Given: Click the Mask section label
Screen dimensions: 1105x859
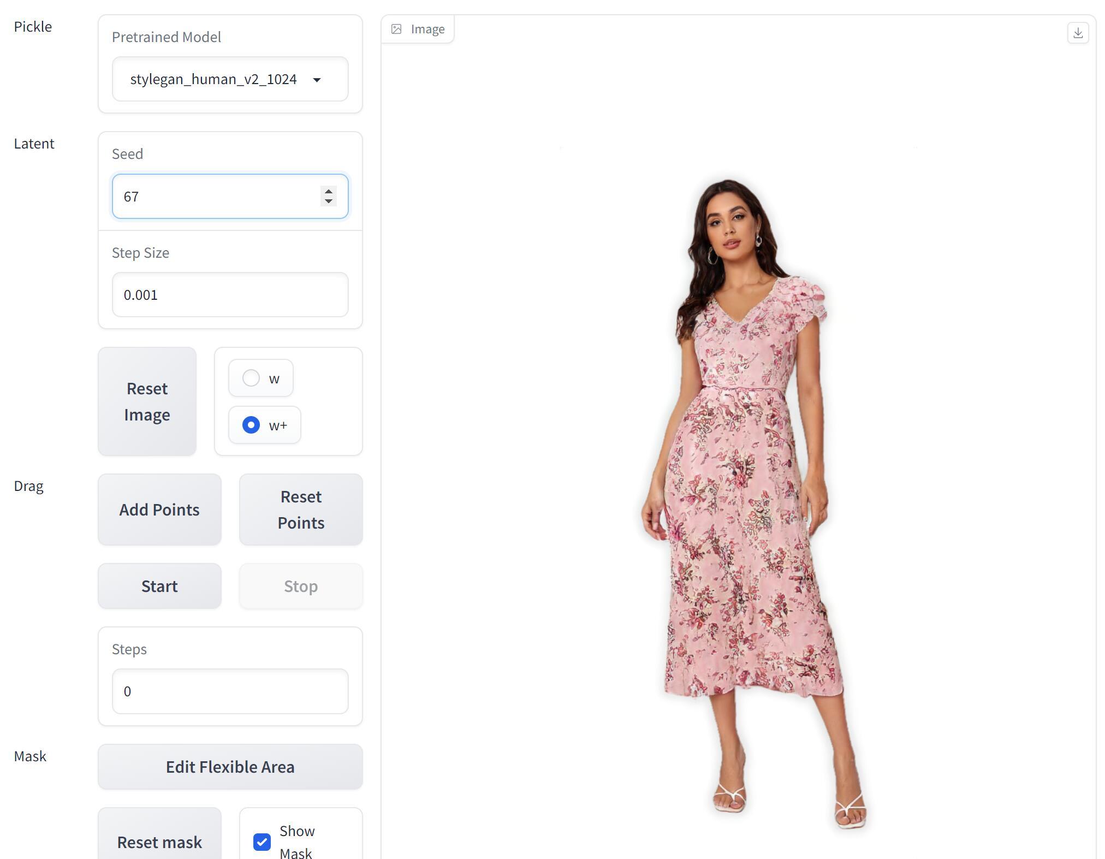Looking at the screenshot, I should pos(30,756).
